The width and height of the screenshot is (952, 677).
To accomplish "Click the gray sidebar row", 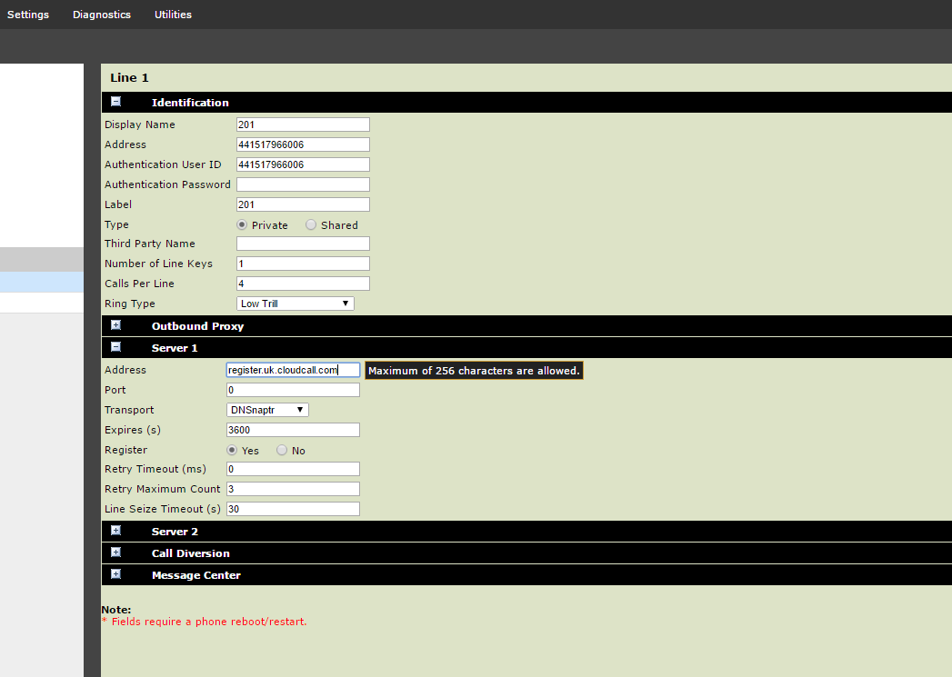I will coord(42,259).
